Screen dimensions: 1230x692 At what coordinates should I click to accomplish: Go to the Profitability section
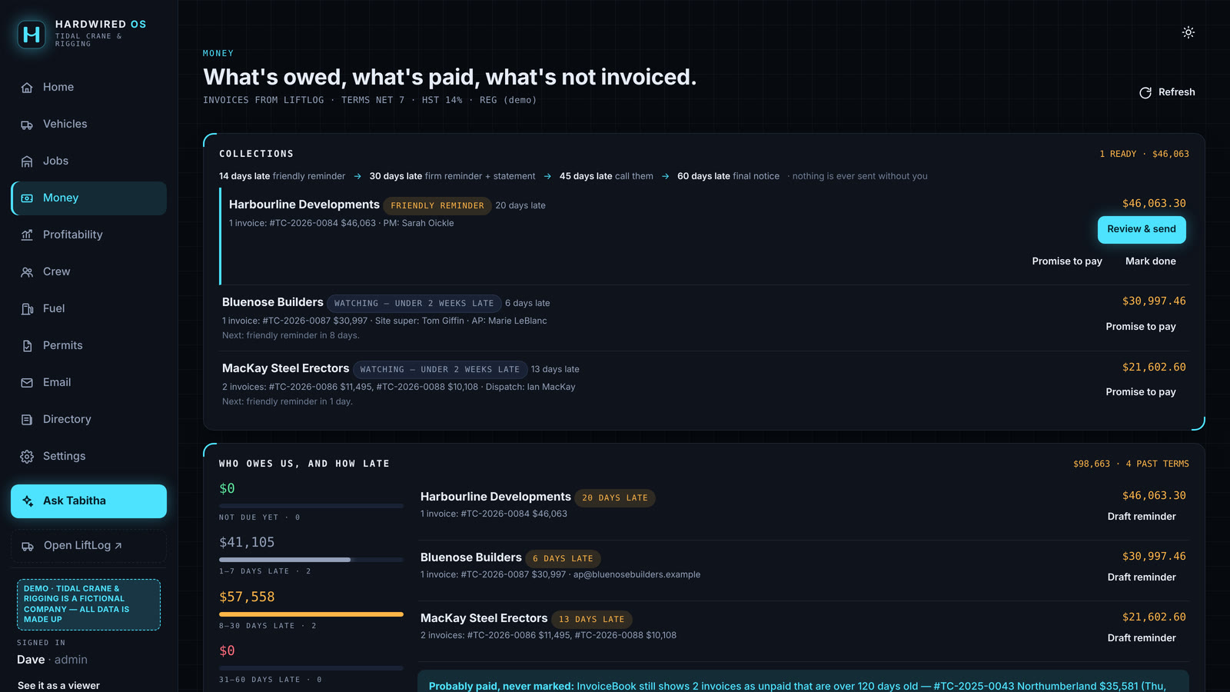click(89, 235)
